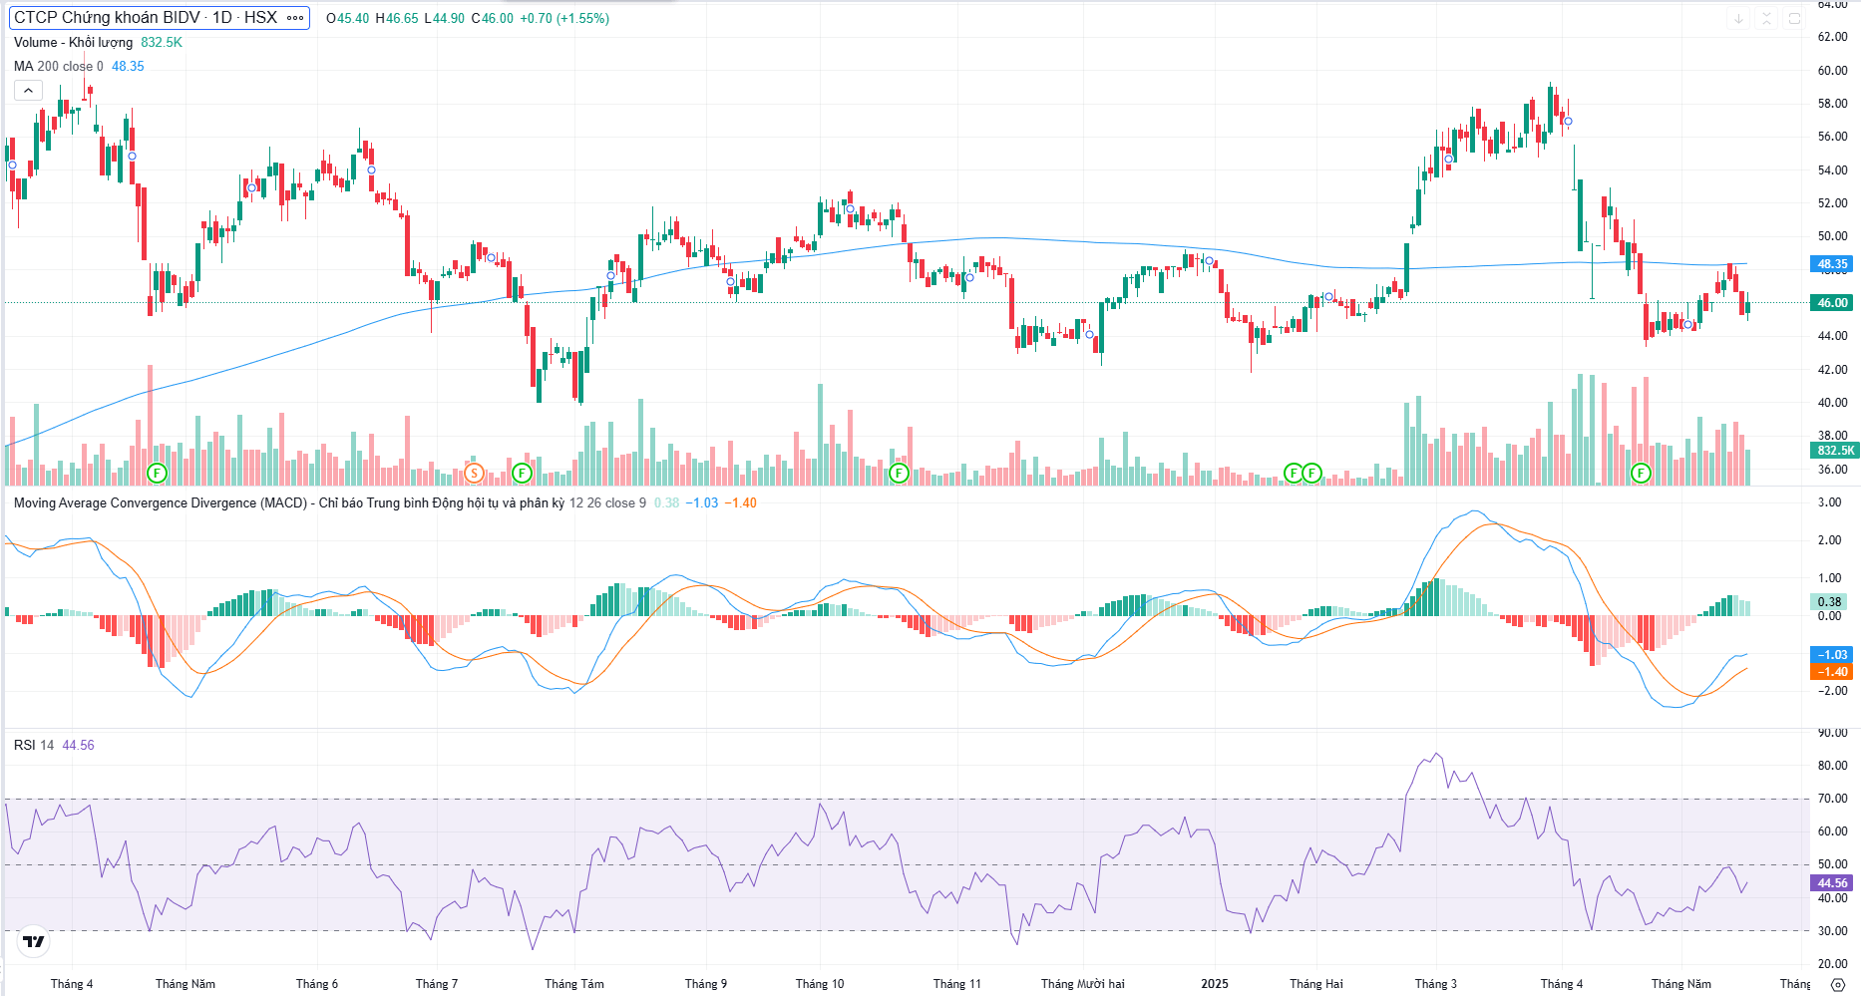Open chart settings via the gear icon
Image resolution: width=1861 pixels, height=996 pixels.
(1838, 984)
